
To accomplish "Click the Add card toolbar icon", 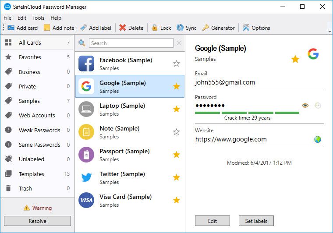I will [11, 28].
